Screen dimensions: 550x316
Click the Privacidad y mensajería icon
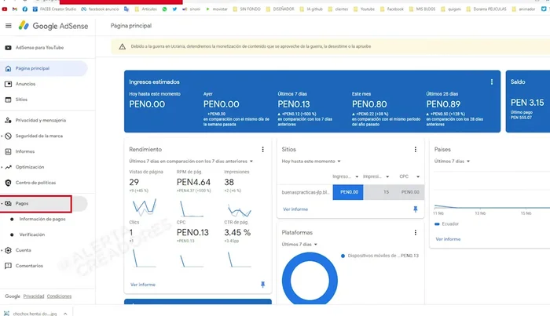click(8, 121)
